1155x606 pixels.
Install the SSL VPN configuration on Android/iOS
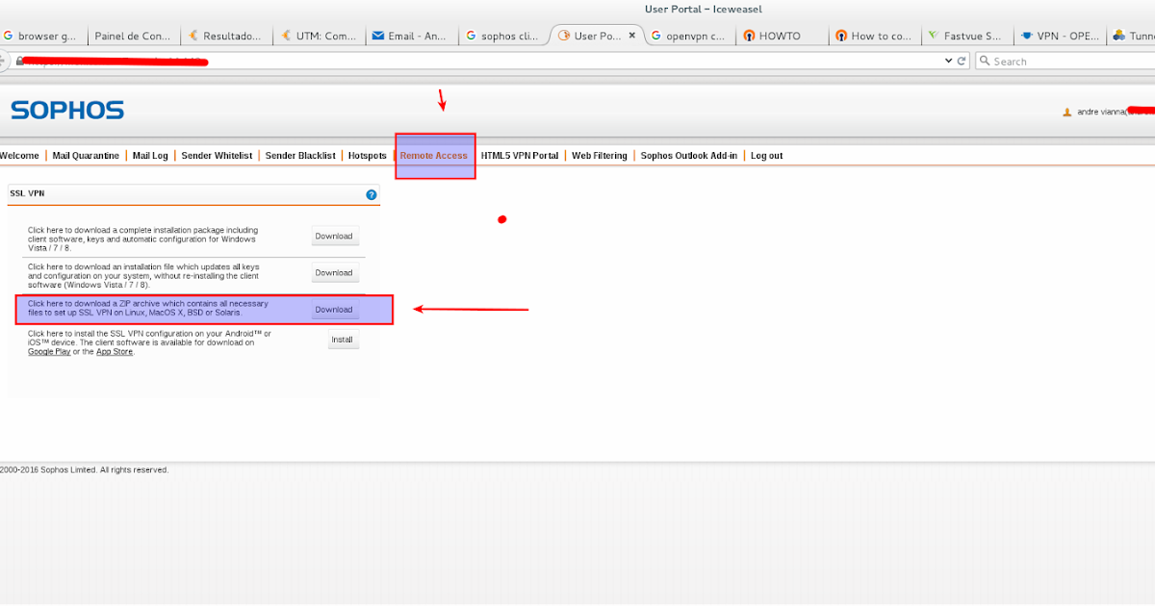click(x=343, y=340)
